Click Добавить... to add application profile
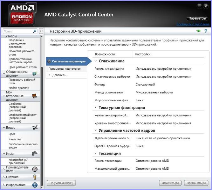Image resolution: width=212 pixels, height=190 pixels. [x=60, y=75]
